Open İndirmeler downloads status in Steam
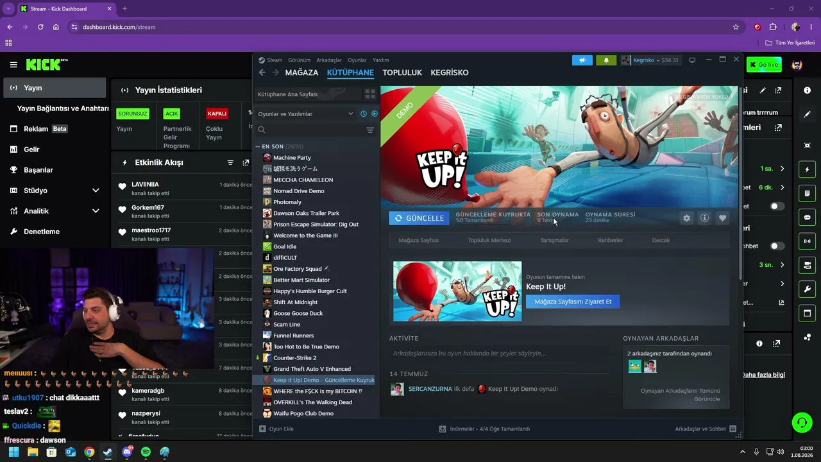This screenshot has width=821, height=462. click(484, 429)
